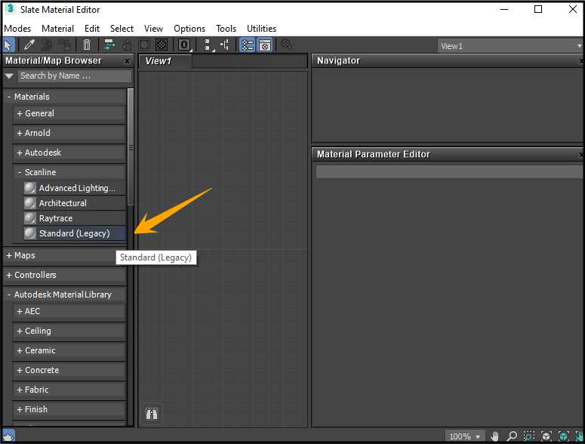This screenshot has width=585, height=444.
Task: Open the zoom percentage 100% dropdown
Action: (x=465, y=436)
